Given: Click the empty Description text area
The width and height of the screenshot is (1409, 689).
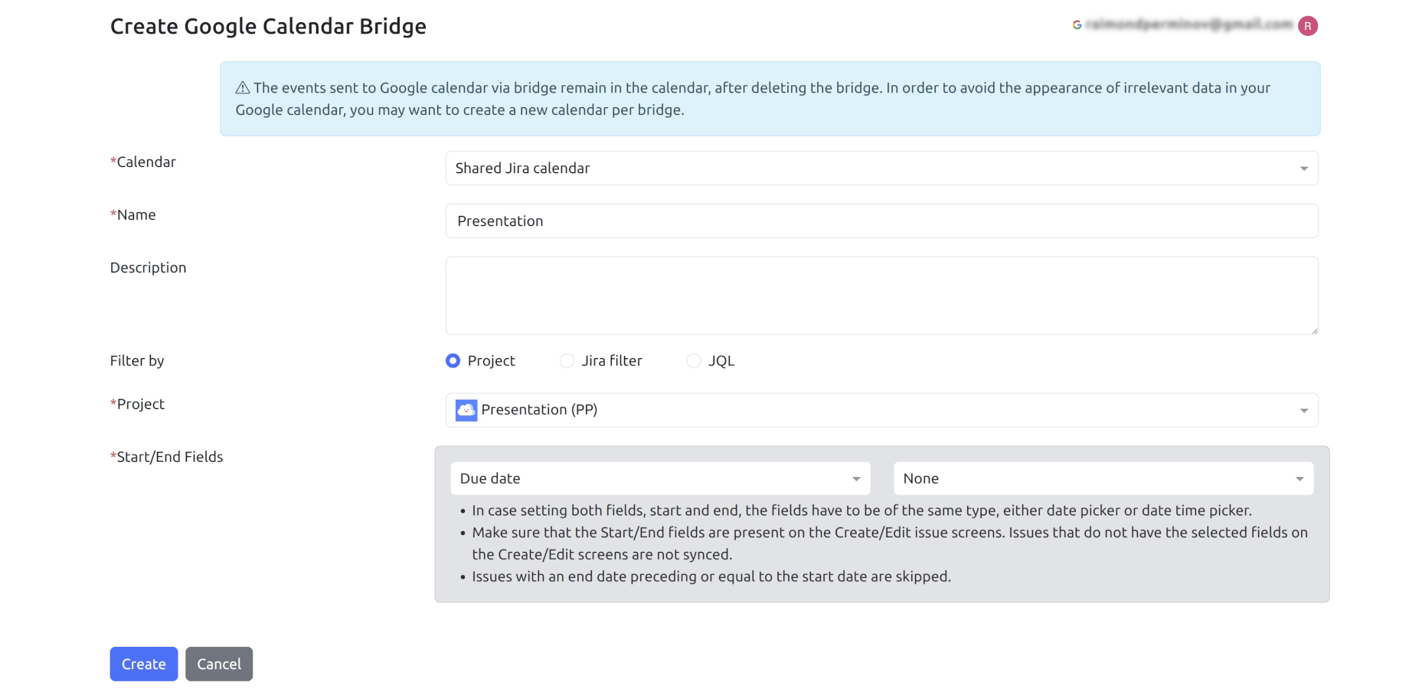Looking at the screenshot, I should (x=881, y=296).
